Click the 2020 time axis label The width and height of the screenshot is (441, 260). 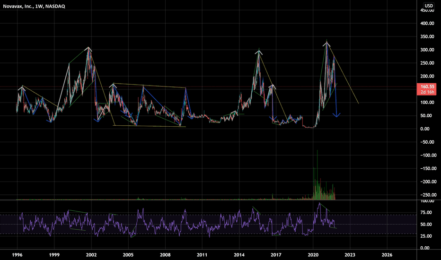313,255
